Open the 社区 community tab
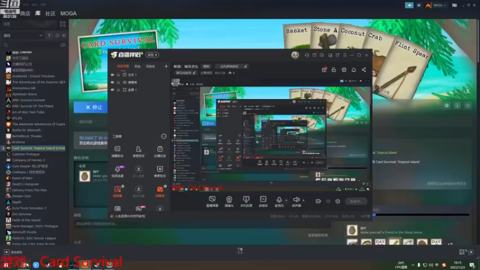Viewport: 480px width, 270px height. point(50,13)
